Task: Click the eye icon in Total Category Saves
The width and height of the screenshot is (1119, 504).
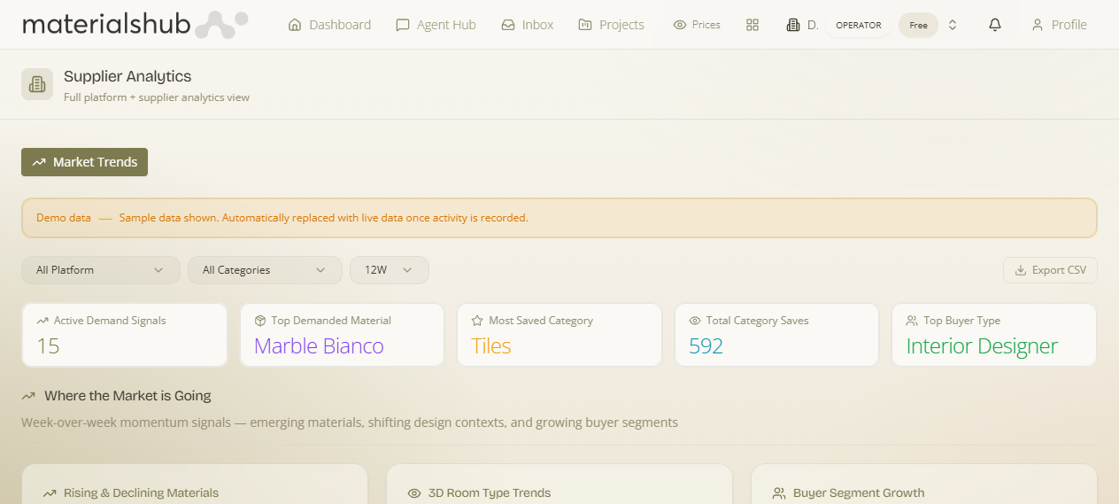Action: tap(695, 321)
